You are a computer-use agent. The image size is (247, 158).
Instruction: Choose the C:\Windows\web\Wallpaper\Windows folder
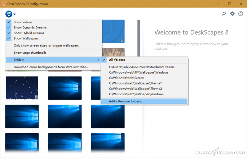(x=144, y=94)
